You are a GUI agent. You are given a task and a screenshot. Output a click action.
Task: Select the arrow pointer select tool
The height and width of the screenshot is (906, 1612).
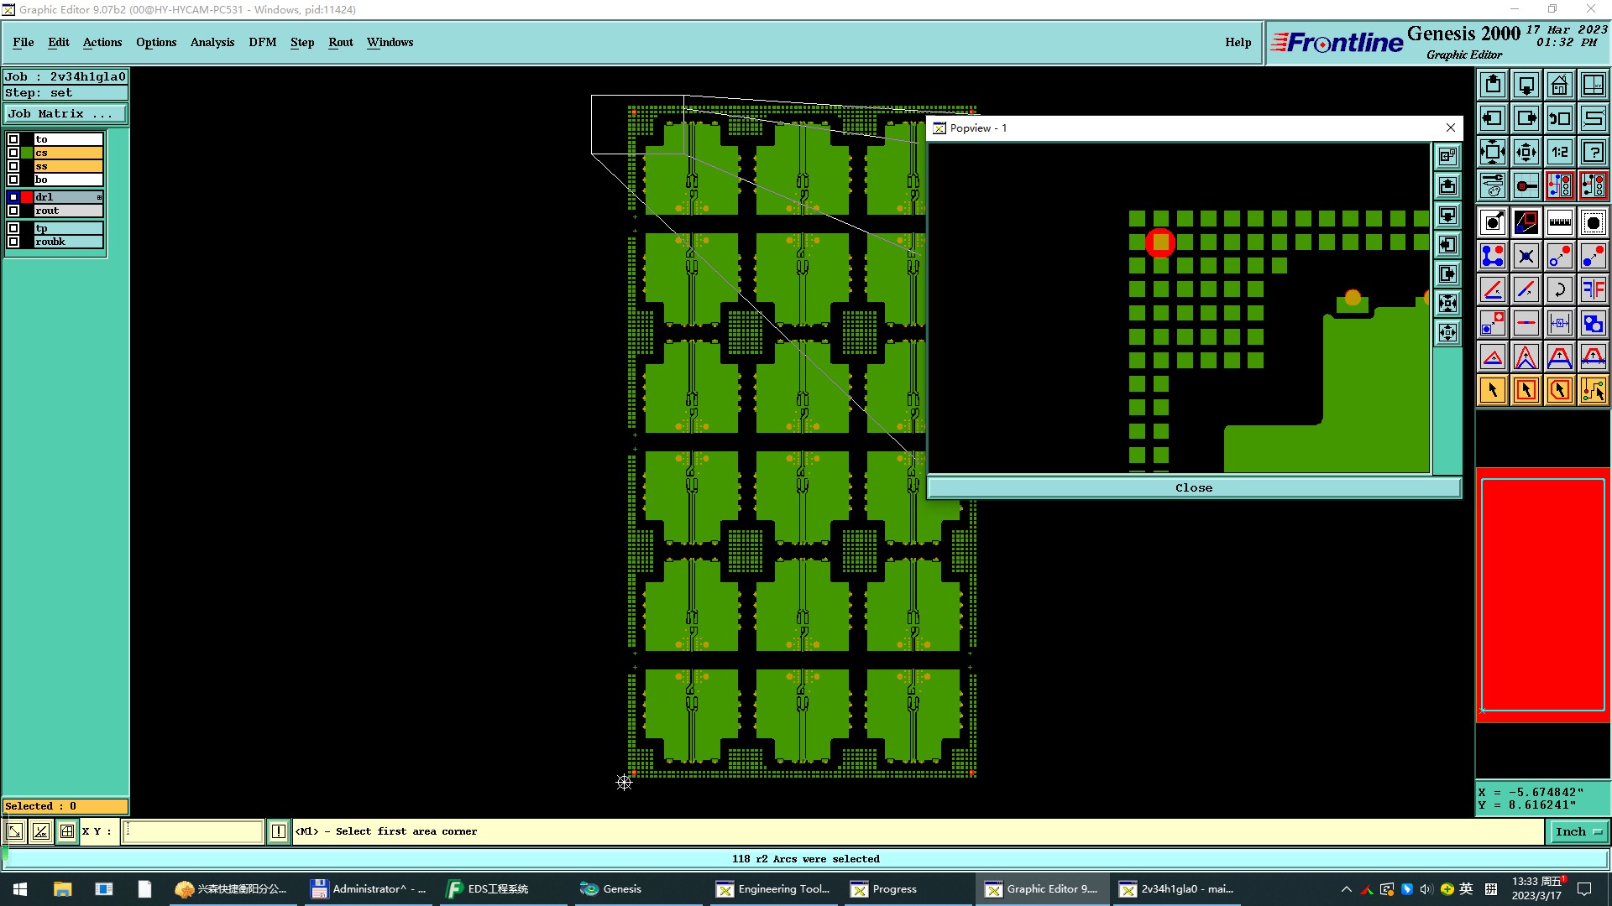point(1492,390)
